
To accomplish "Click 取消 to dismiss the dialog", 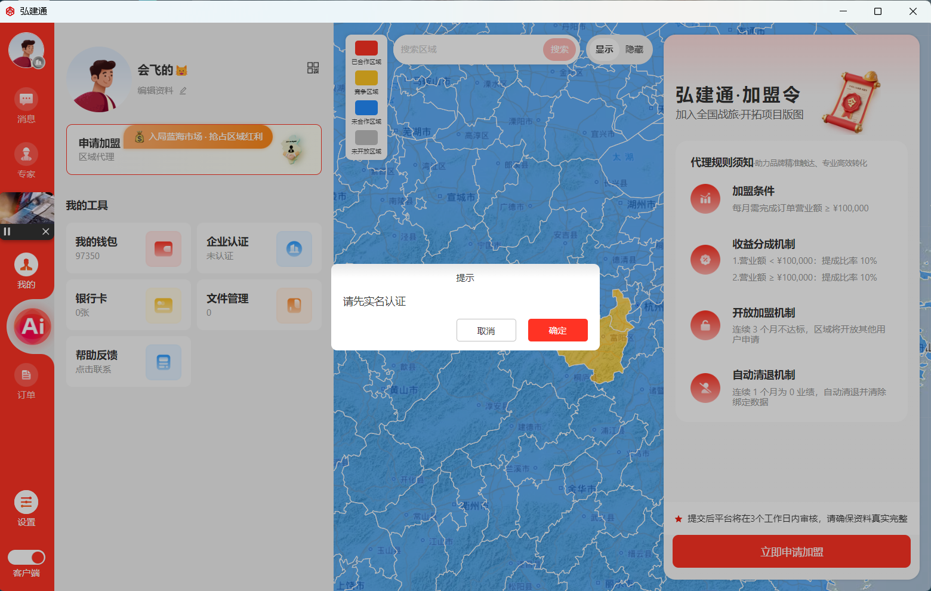I will (486, 330).
